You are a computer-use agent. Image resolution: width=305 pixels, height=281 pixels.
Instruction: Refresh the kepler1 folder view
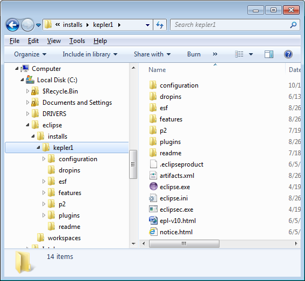(x=160, y=25)
